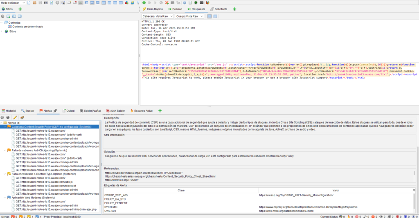The height and width of the screenshot is (218, 419).
Task: Click the cwe.mitre.org definitions 693 link
Action: tap(286, 211)
